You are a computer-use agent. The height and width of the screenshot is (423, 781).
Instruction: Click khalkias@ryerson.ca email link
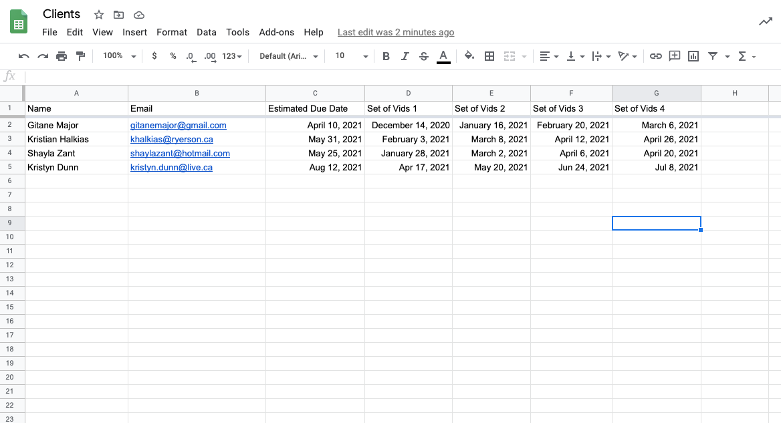tap(172, 140)
